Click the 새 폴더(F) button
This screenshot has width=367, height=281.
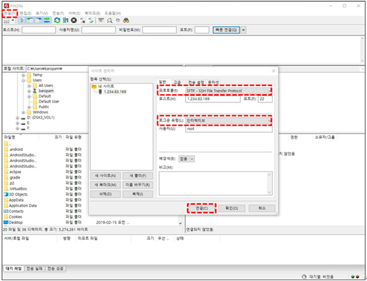[x=138, y=176]
